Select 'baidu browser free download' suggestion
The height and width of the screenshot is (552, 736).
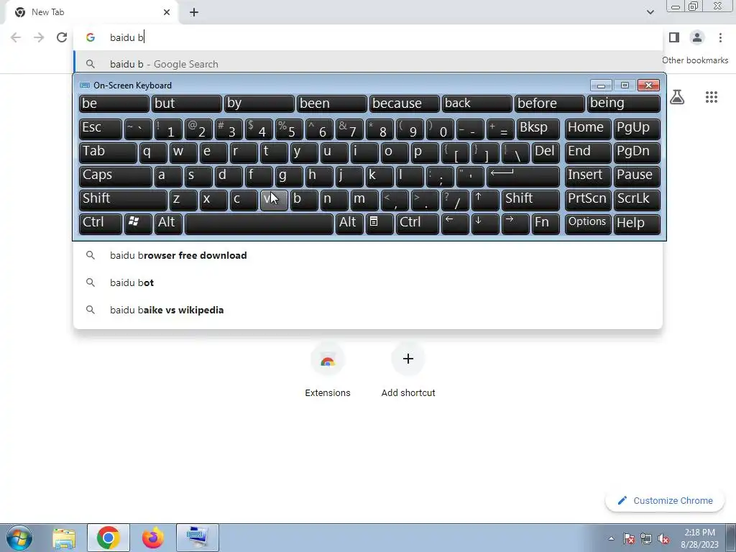click(368, 255)
